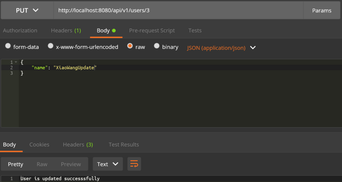Select the binary body option
This screenshot has width=342, height=182.
coord(157,47)
